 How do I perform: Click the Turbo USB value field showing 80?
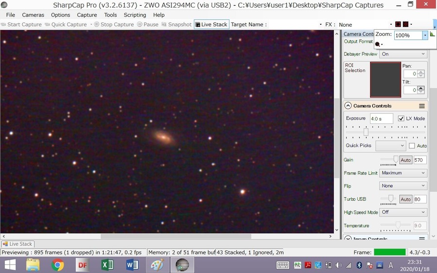420,199
